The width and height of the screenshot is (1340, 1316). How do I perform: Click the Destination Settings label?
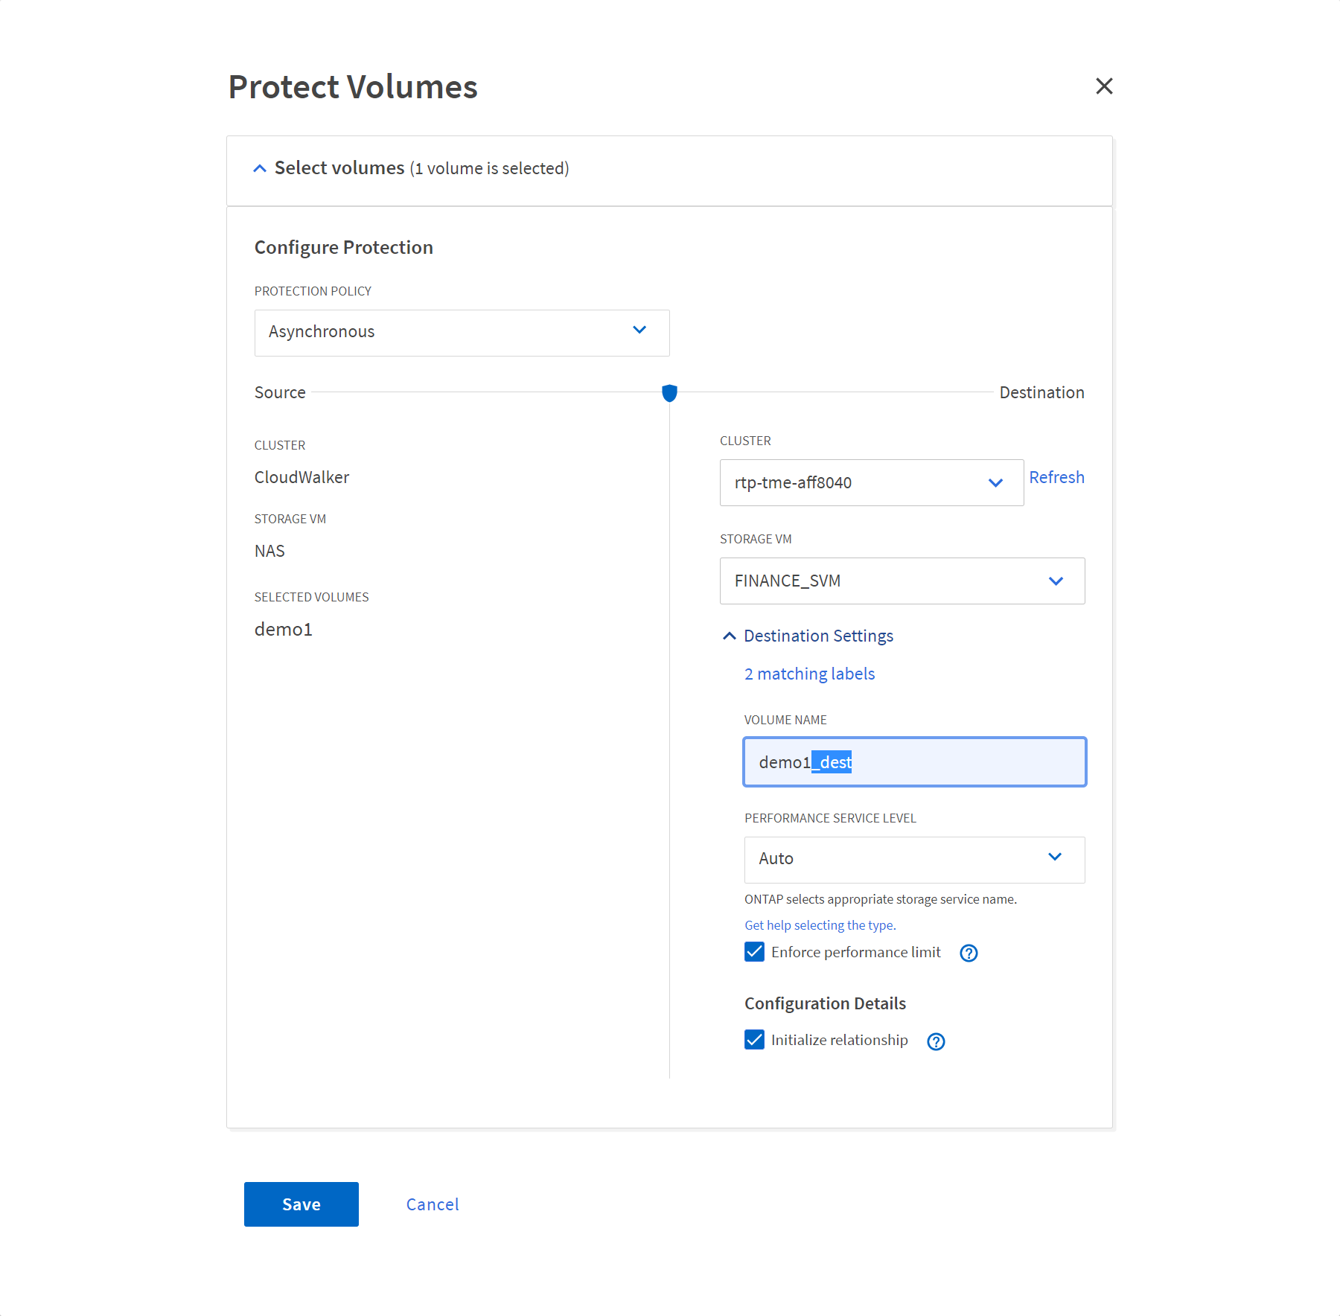coord(818,636)
